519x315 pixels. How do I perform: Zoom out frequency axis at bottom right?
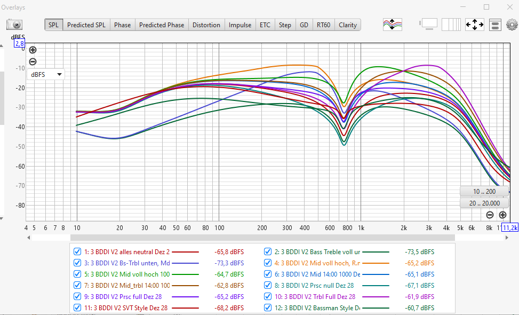click(x=490, y=215)
